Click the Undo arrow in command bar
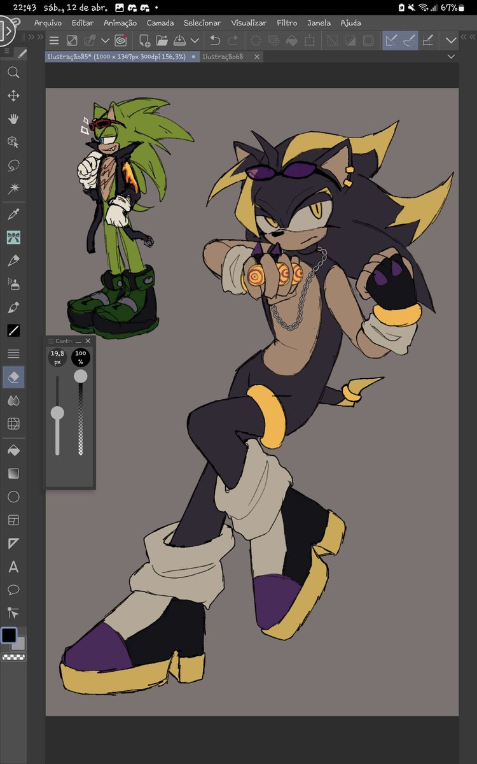The height and width of the screenshot is (764, 477). [215, 41]
